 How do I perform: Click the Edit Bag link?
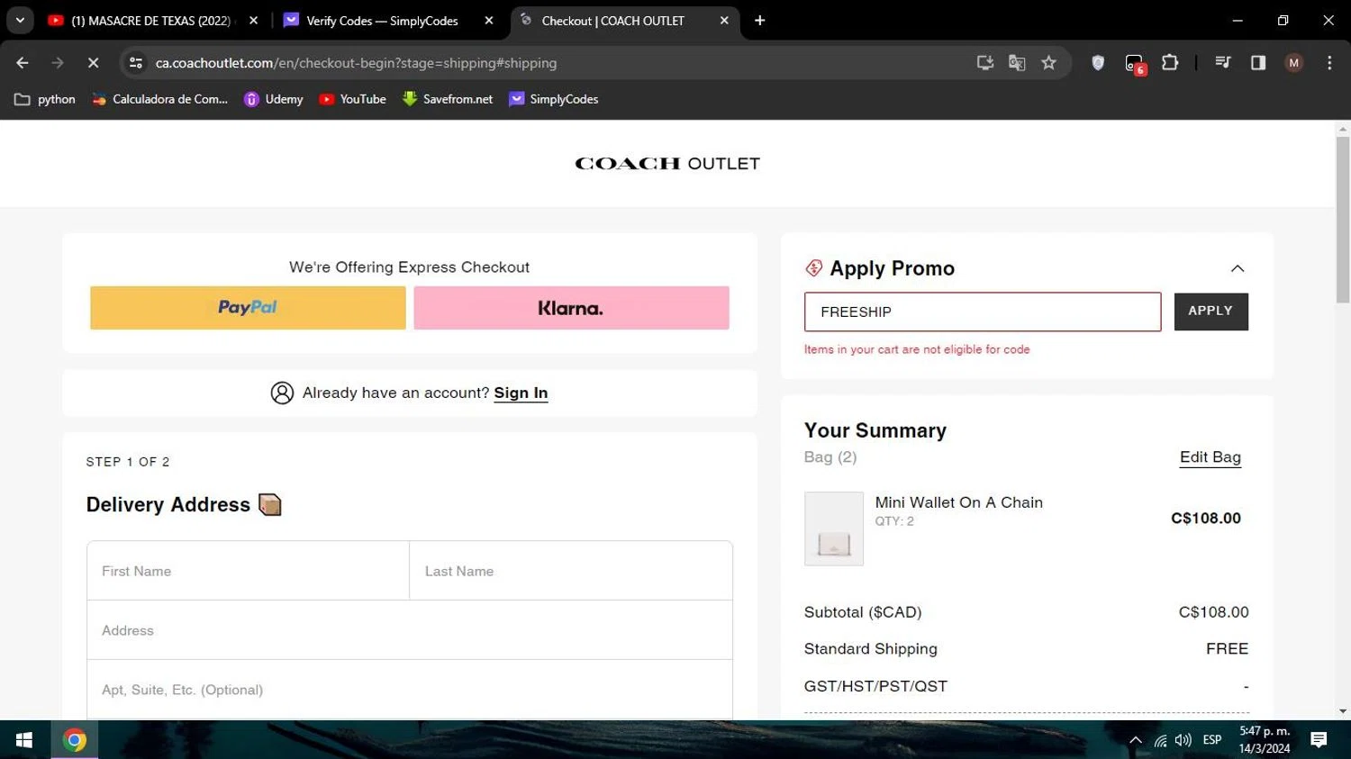coord(1210,457)
